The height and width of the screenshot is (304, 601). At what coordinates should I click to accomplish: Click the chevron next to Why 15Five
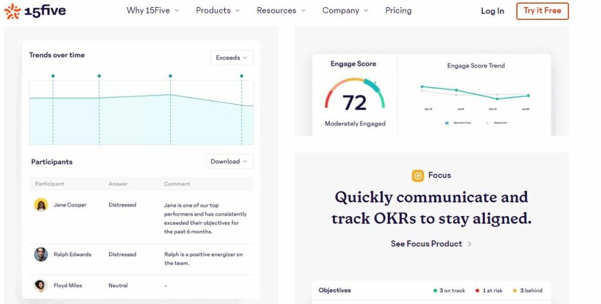point(177,11)
